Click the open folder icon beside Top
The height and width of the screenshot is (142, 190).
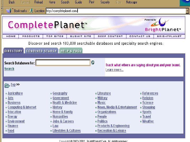point(7,85)
